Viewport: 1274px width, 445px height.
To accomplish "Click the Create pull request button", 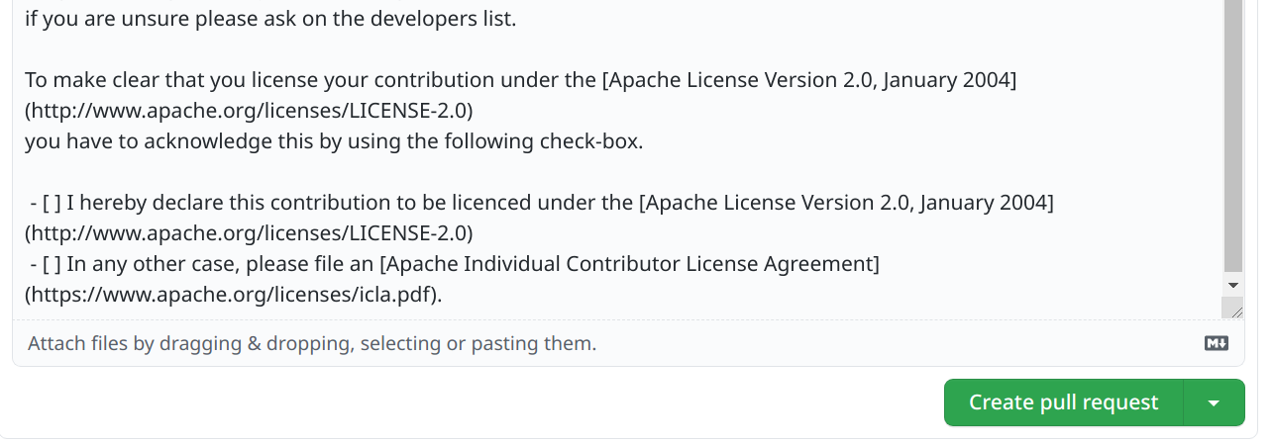I will pyautogui.click(x=1063, y=402).
